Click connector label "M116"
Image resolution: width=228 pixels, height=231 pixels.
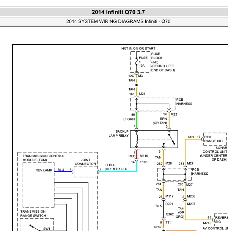[144, 156]
